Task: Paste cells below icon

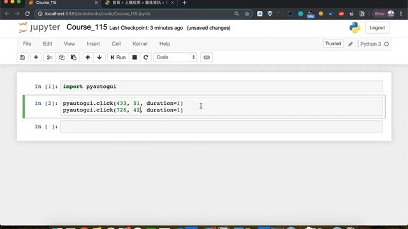Action: 74,57
